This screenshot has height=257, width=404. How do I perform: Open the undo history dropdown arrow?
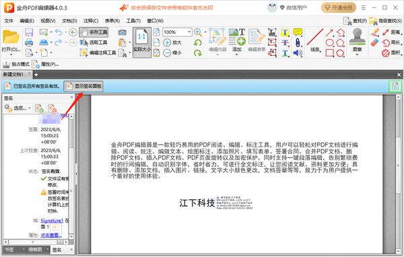(65, 32)
